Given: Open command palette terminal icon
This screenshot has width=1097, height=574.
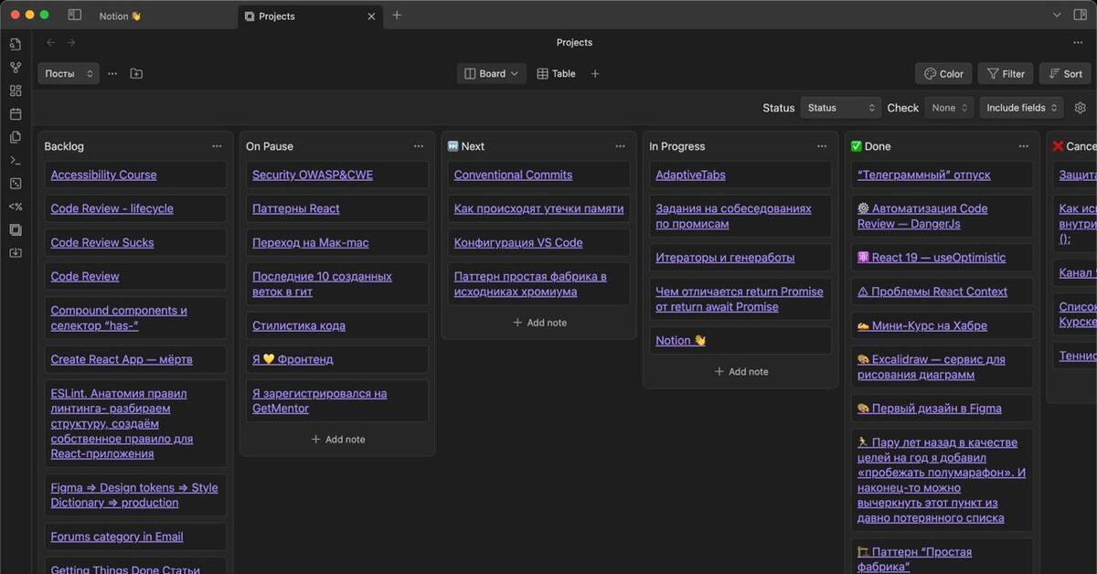Looking at the screenshot, I should pyautogui.click(x=16, y=160).
